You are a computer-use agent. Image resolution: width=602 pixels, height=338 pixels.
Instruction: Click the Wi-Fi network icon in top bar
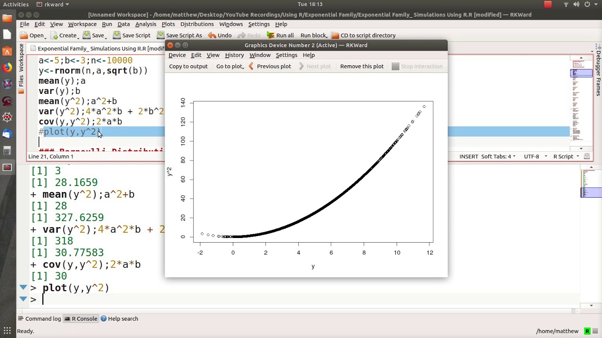(566, 4)
